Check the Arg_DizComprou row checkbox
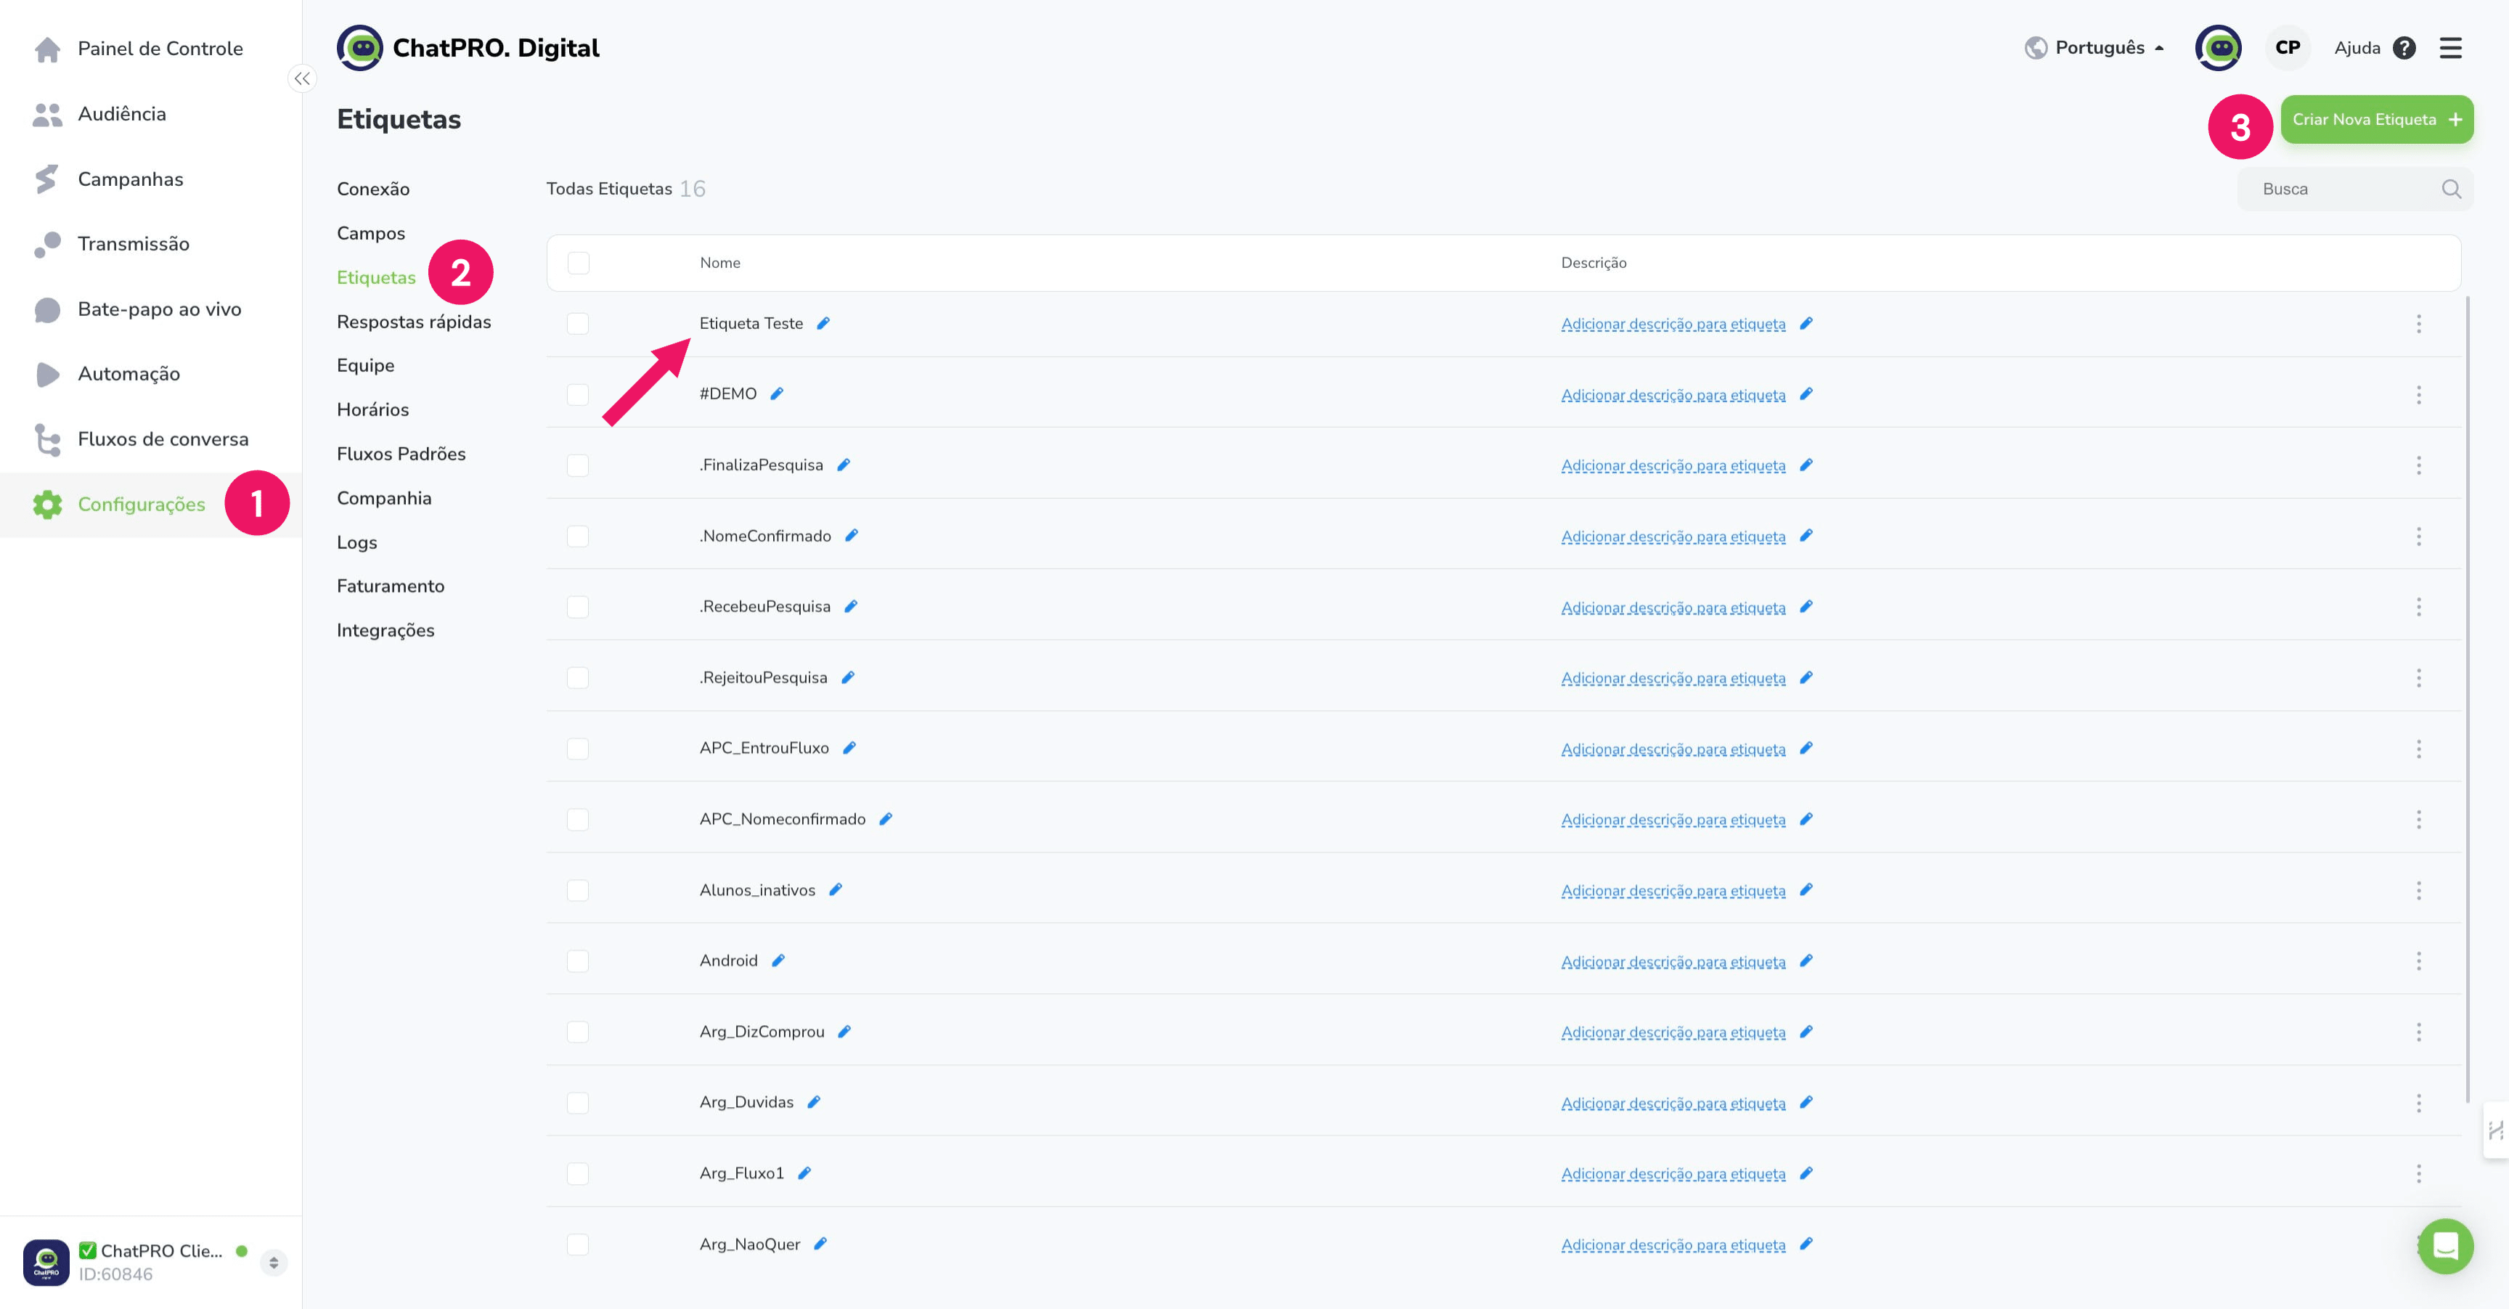The width and height of the screenshot is (2509, 1309). point(578,1032)
